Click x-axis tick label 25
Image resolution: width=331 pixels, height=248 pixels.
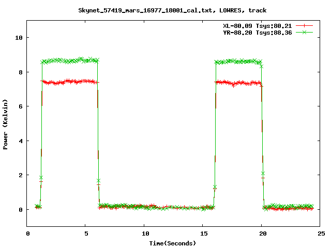321,234
